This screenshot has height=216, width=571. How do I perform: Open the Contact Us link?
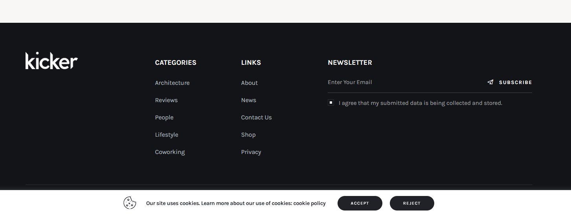pyautogui.click(x=257, y=117)
